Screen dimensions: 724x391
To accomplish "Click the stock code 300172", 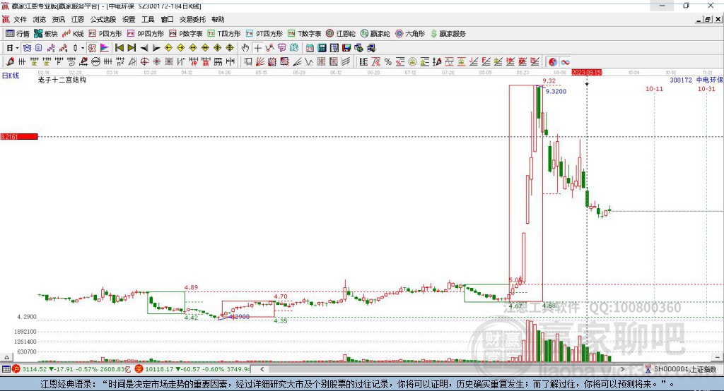I will coord(681,80).
